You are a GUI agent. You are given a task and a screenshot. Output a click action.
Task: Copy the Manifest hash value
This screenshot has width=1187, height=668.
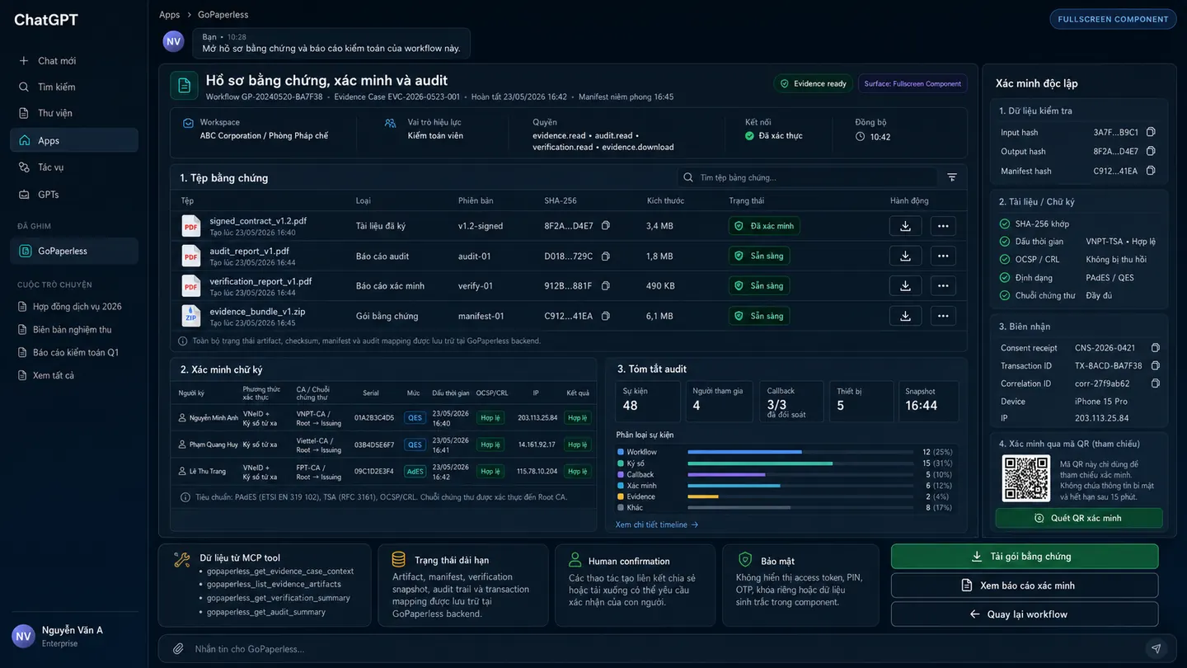pos(1151,171)
